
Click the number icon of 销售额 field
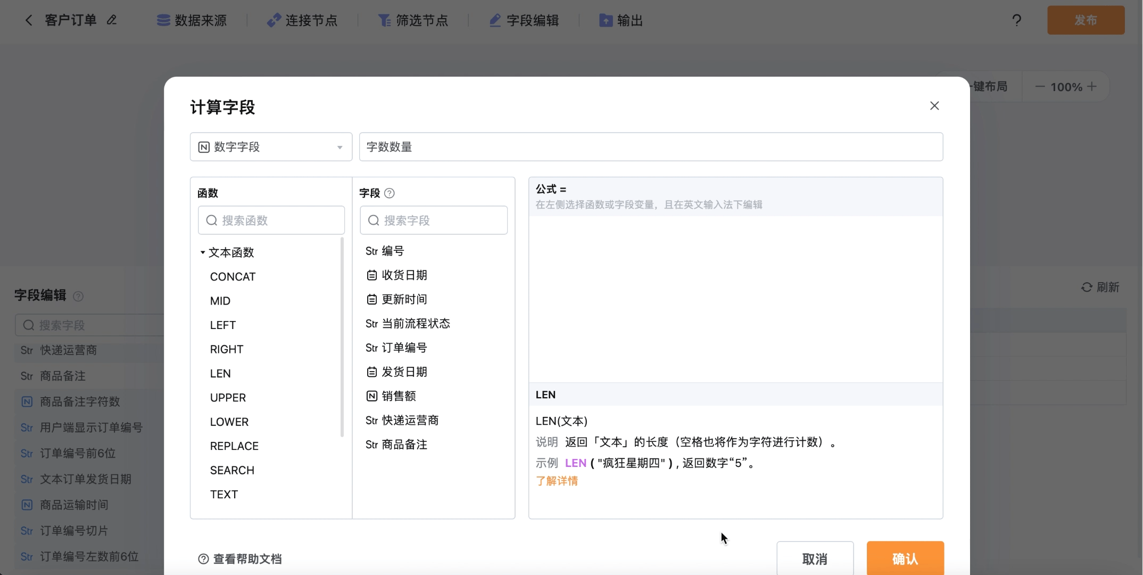click(x=372, y=396)
